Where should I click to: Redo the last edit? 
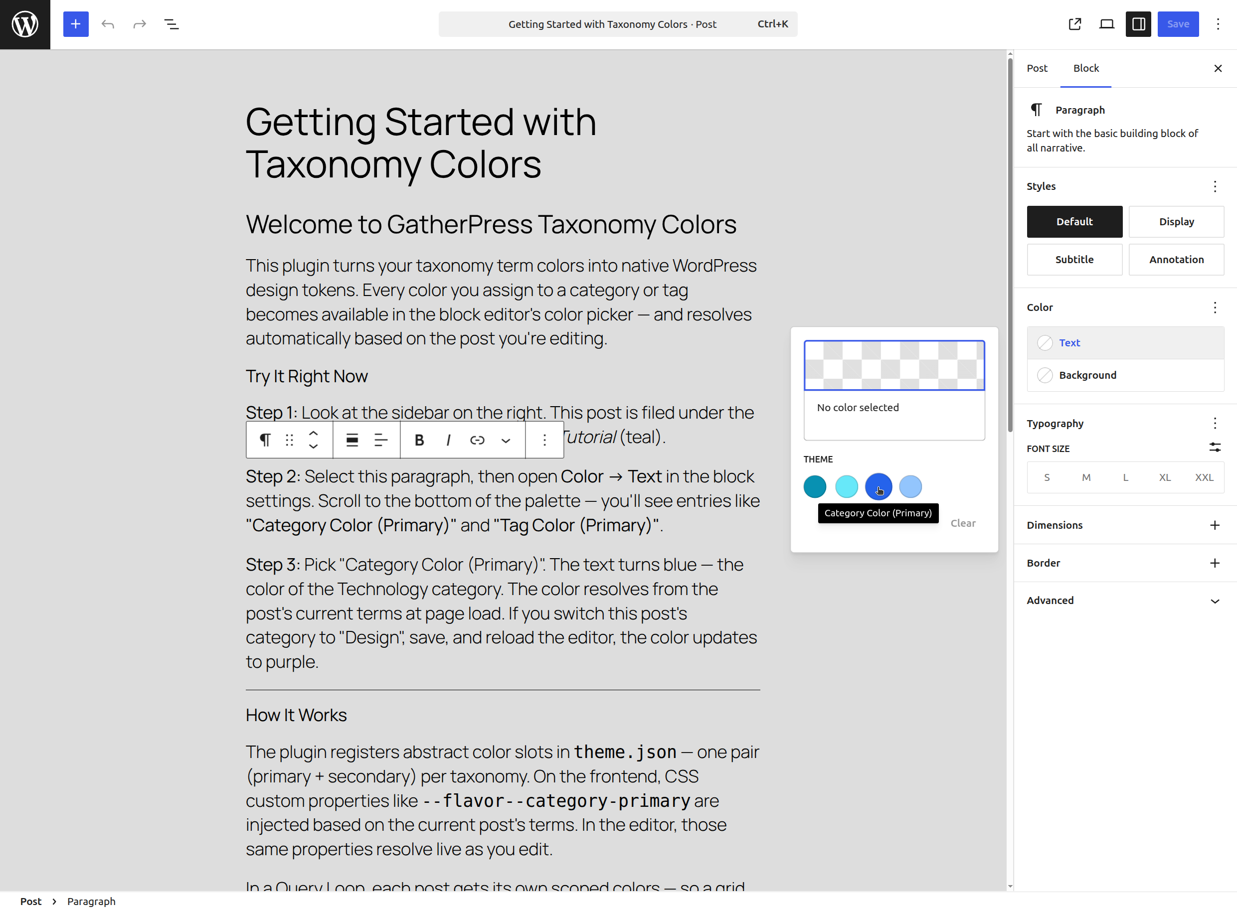140,24
